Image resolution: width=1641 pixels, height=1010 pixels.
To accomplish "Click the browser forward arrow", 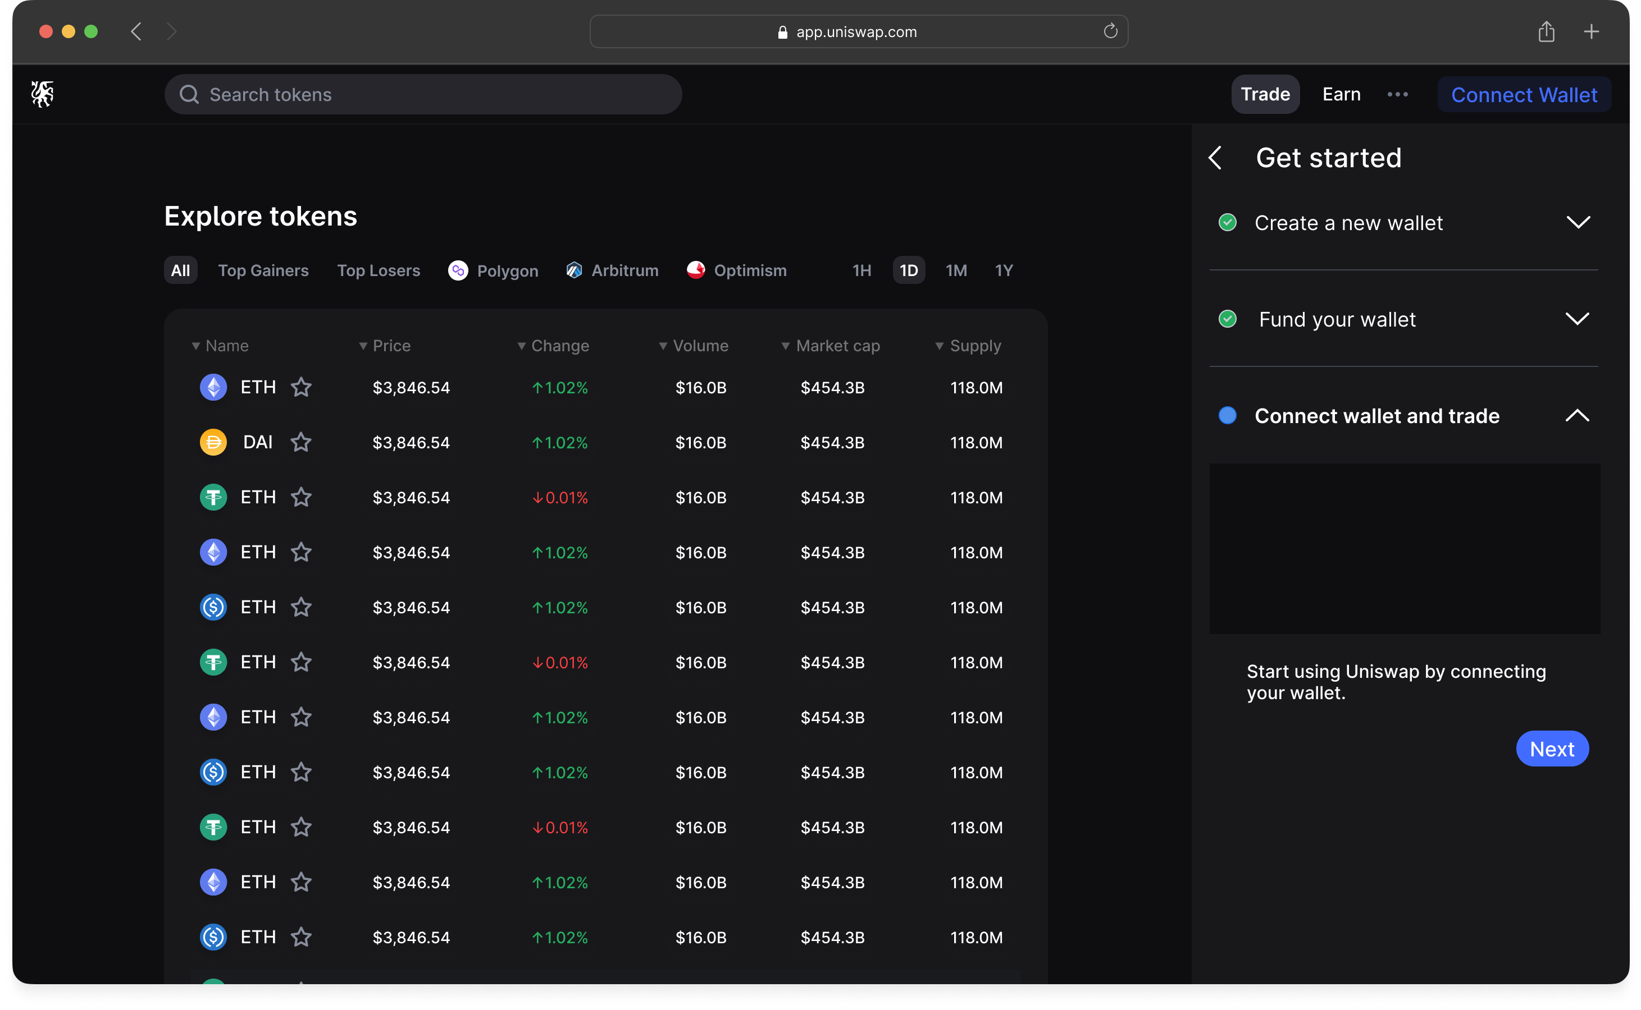I will [x=171, y=31].
